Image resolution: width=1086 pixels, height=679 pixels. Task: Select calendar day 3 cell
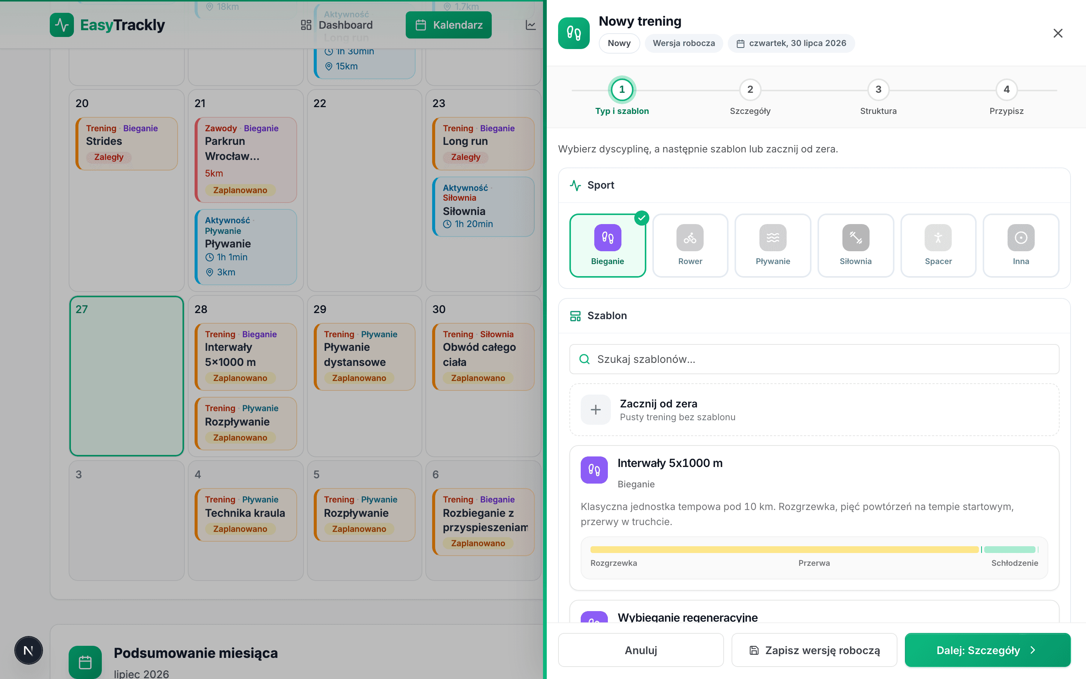(127, 521)
